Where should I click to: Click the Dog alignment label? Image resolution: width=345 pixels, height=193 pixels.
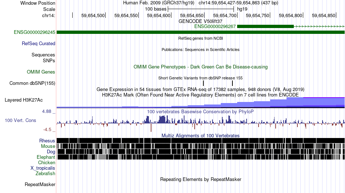point(51,151)
